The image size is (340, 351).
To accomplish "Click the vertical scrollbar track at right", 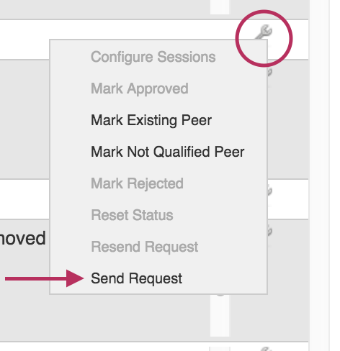I will [x=319, y=175].
